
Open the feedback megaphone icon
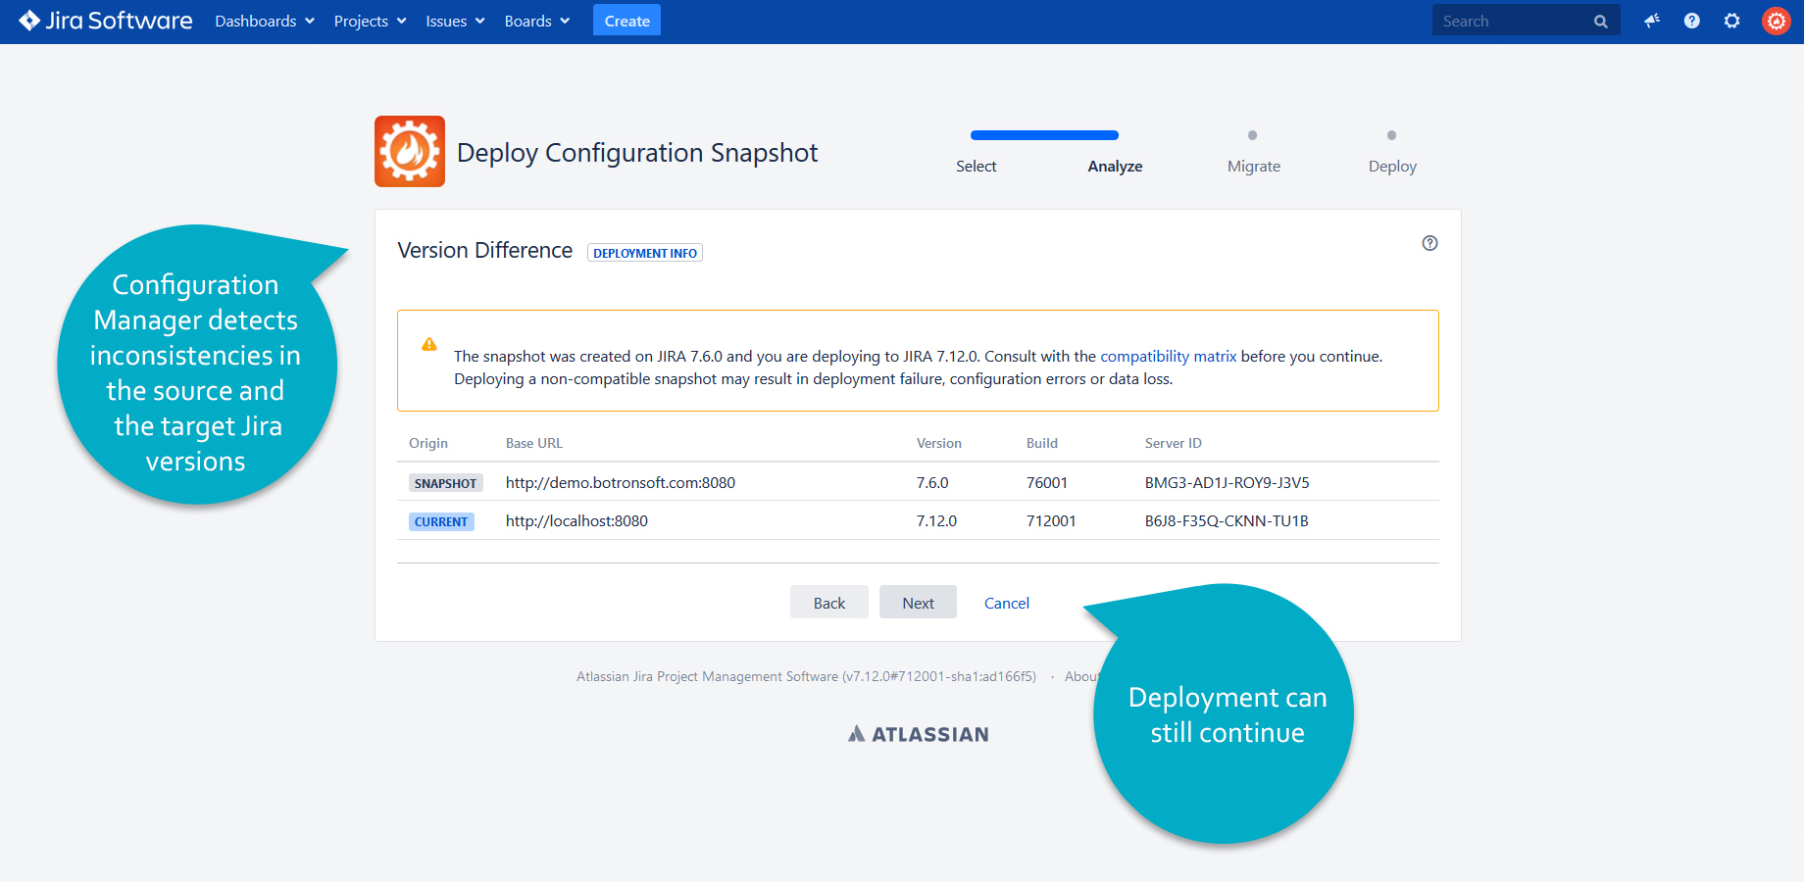coord(1652,21)
